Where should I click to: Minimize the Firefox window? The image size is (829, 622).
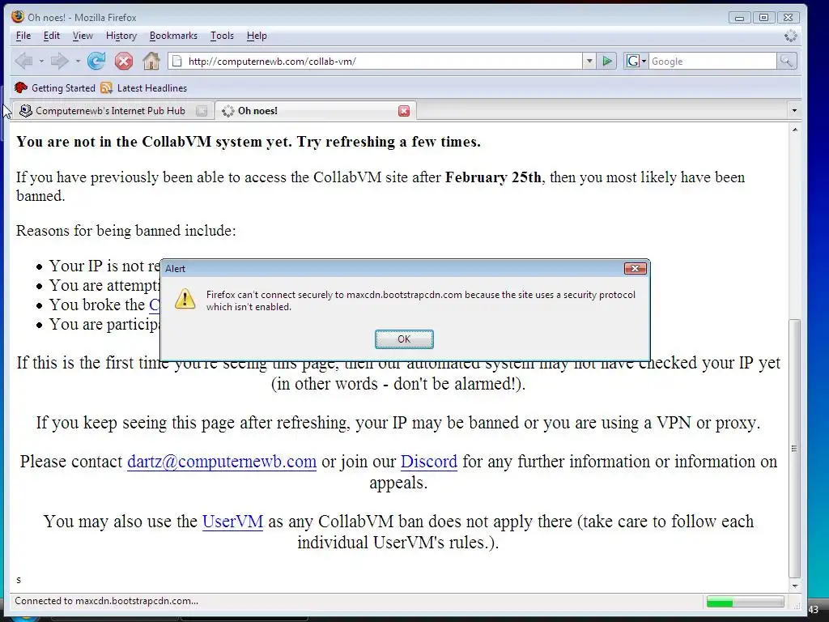(740, 18)
